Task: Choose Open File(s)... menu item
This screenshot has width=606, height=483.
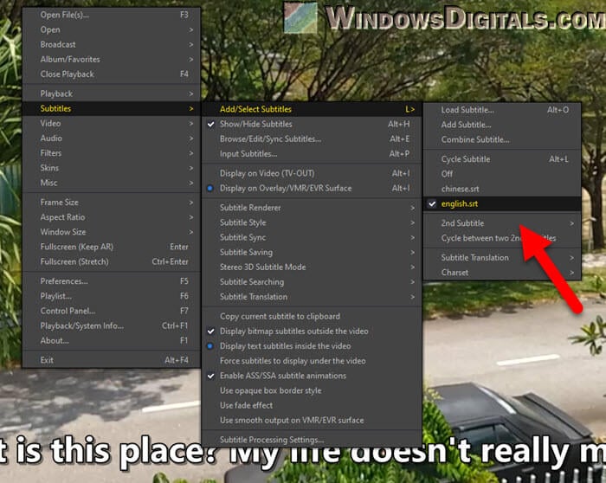Action: coord(112,15)
